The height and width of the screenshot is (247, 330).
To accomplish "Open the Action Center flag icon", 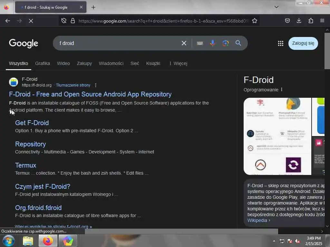I will (290, 241).
